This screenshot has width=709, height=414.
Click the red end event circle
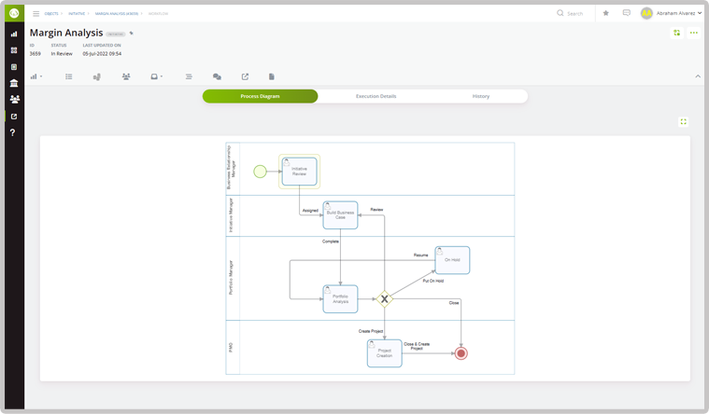[461, 353]
